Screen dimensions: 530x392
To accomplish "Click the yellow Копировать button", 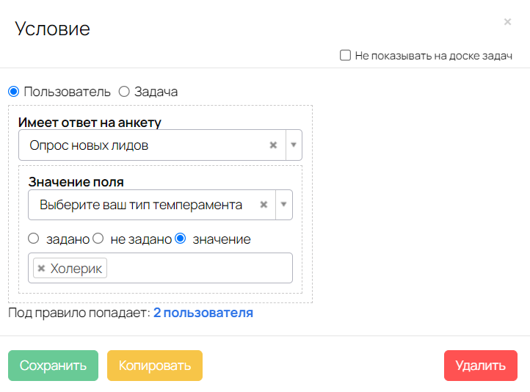I will [x=155, y=366].
